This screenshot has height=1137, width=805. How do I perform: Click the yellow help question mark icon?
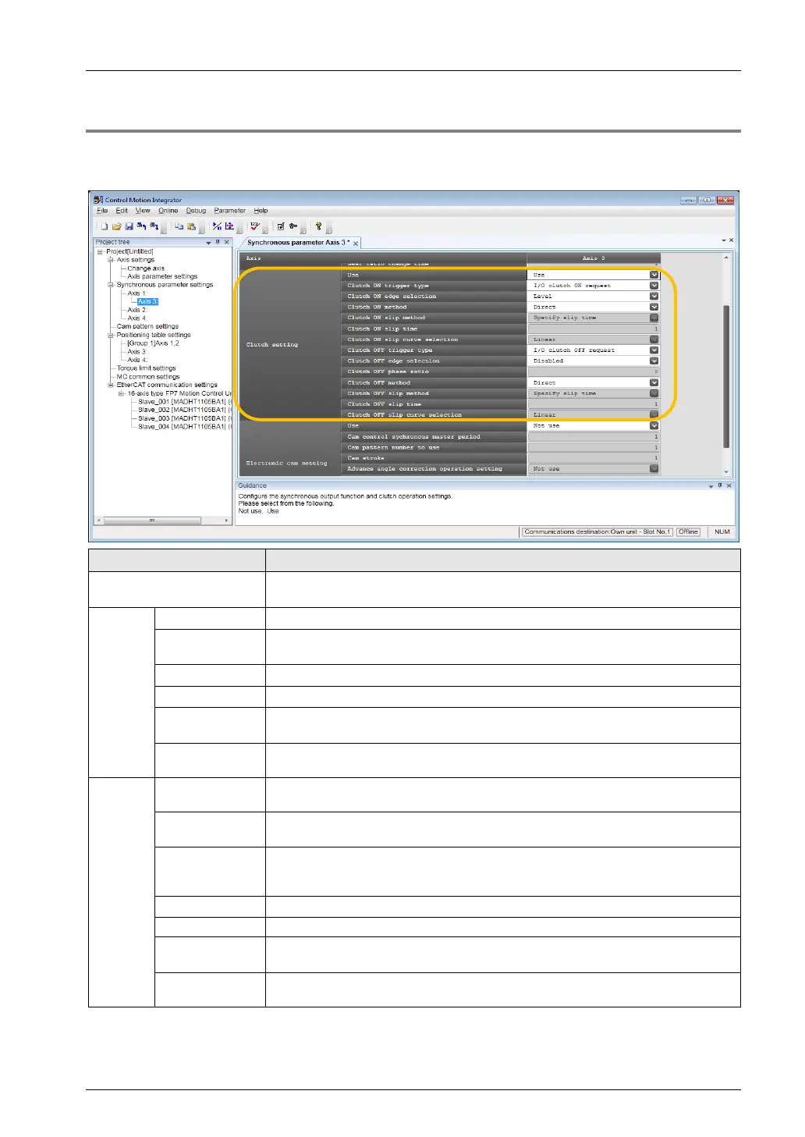pos(318,226)
